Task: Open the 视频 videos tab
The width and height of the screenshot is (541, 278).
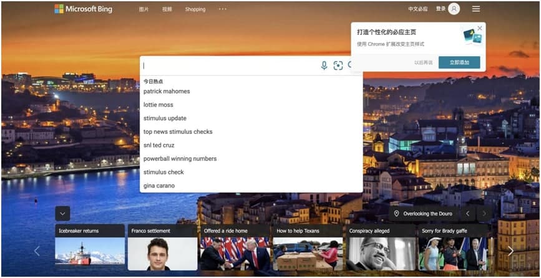Action: point(167,9)
